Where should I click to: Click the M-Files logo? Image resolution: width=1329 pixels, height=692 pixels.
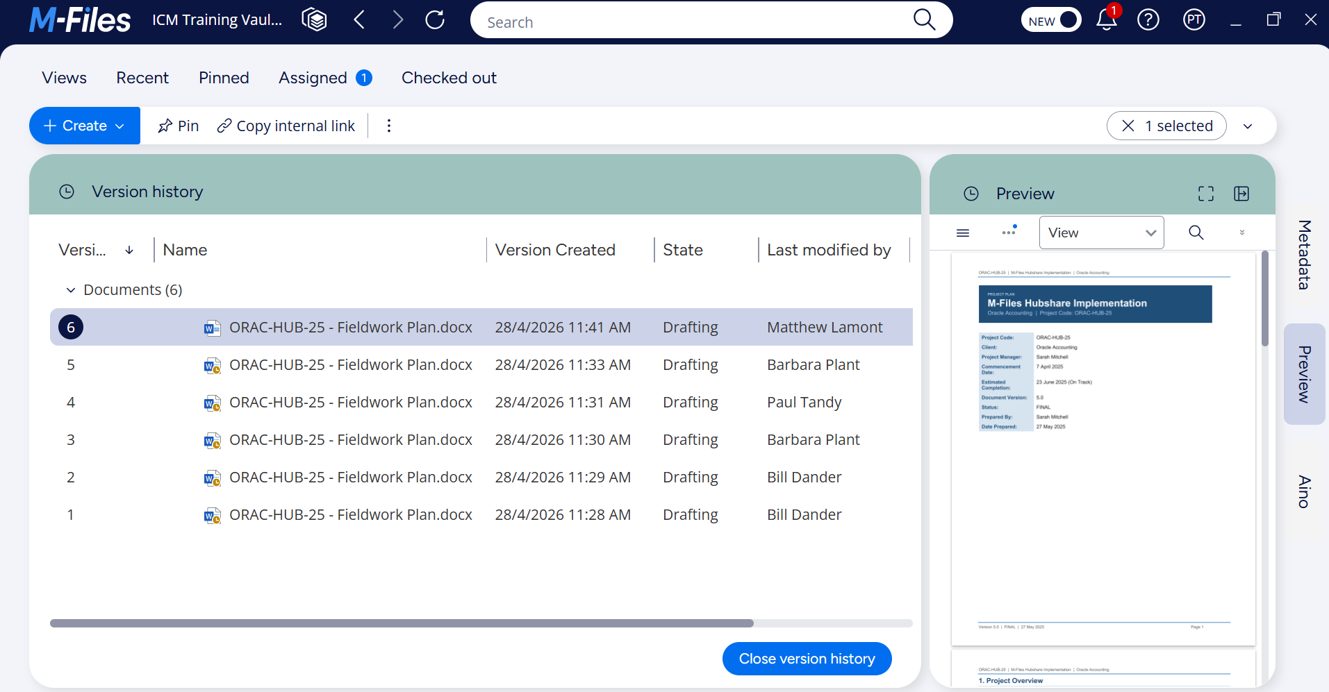tap(80, 20)
